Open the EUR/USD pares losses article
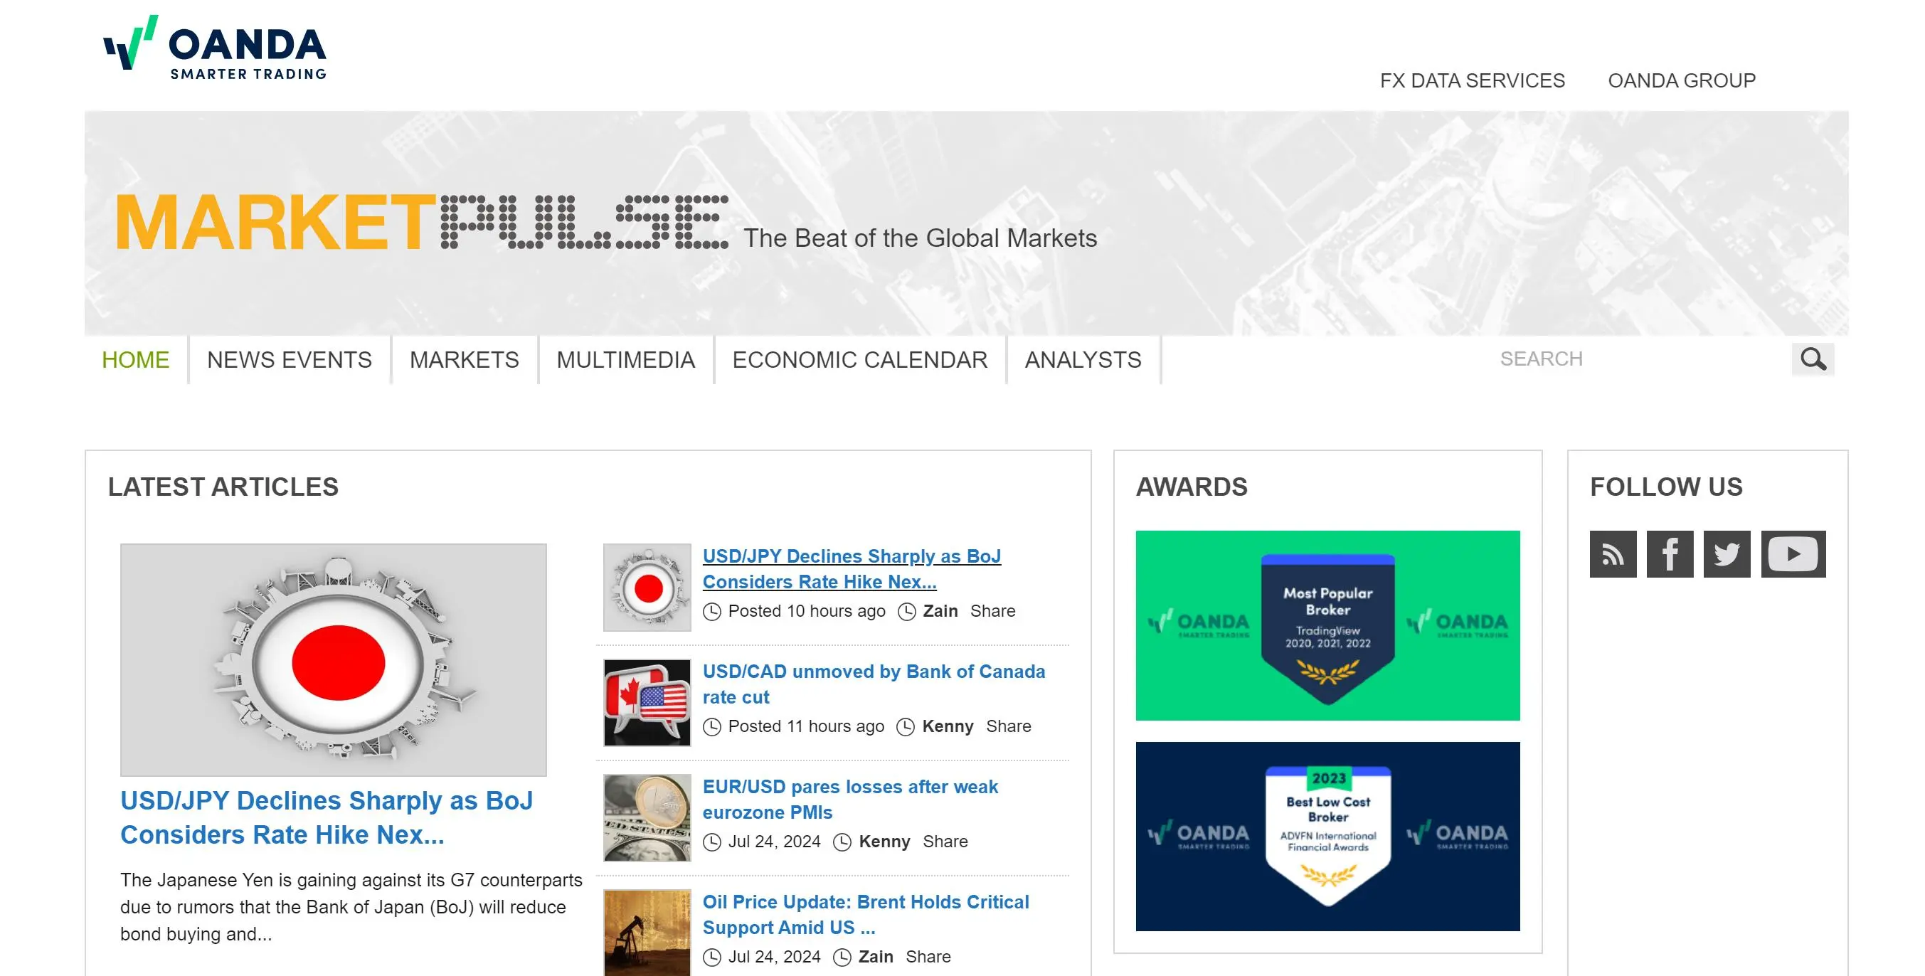 [x=849, y=800]
